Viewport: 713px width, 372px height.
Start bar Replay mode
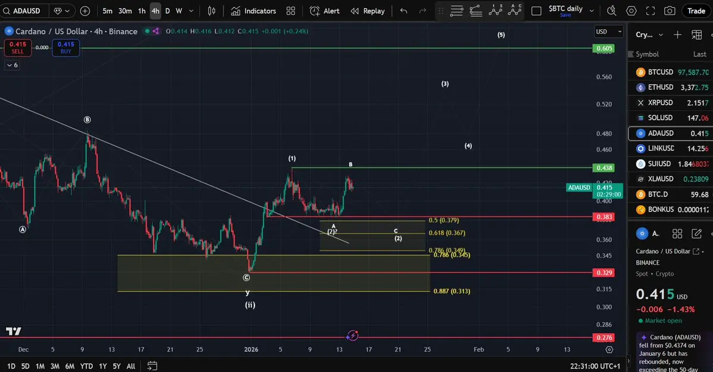pyautogui.click(x=368, y=11)
